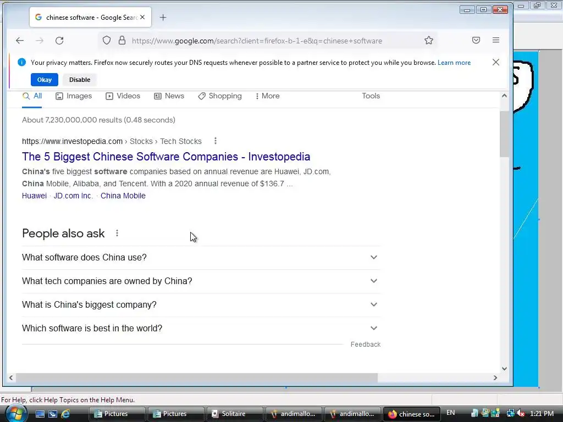
Task: Select the All search tab
Action: point(32,96)
